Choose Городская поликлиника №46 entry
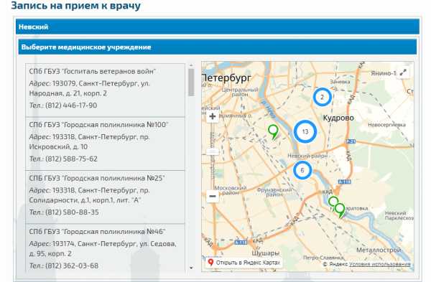Screen dimensions: 431x282 point(106,248)
